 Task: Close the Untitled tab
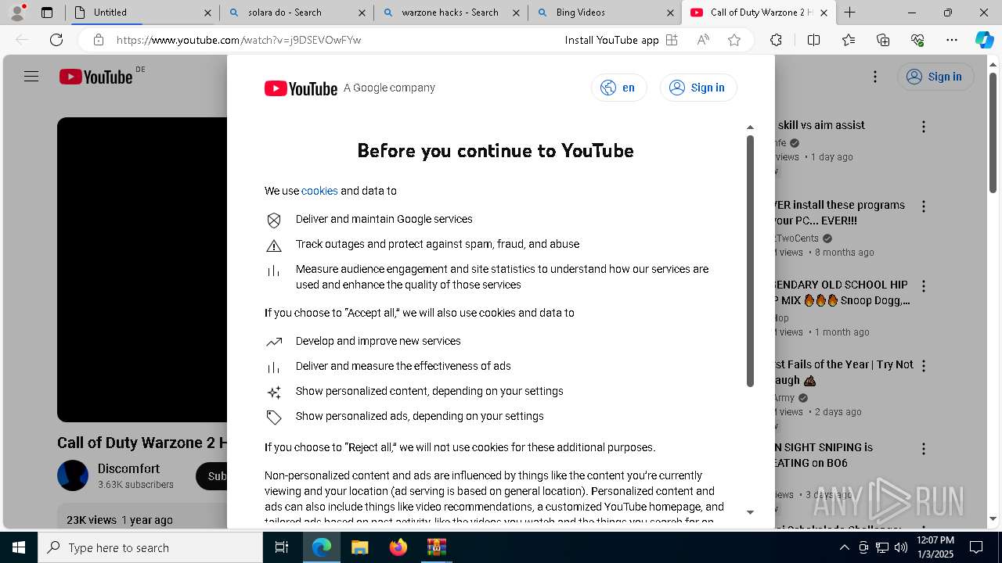click(x=207, y=13)
